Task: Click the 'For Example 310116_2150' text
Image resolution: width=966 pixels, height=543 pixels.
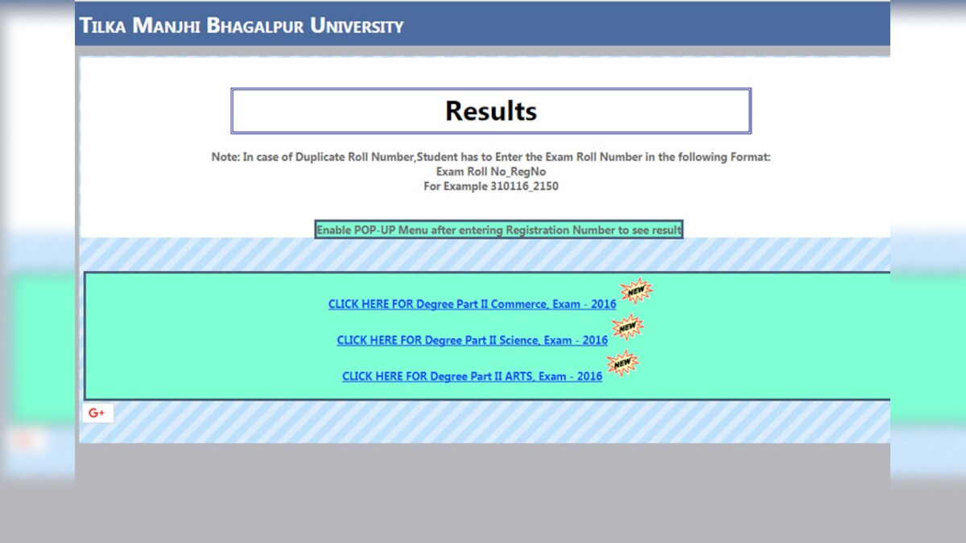Action: (491, 186)
